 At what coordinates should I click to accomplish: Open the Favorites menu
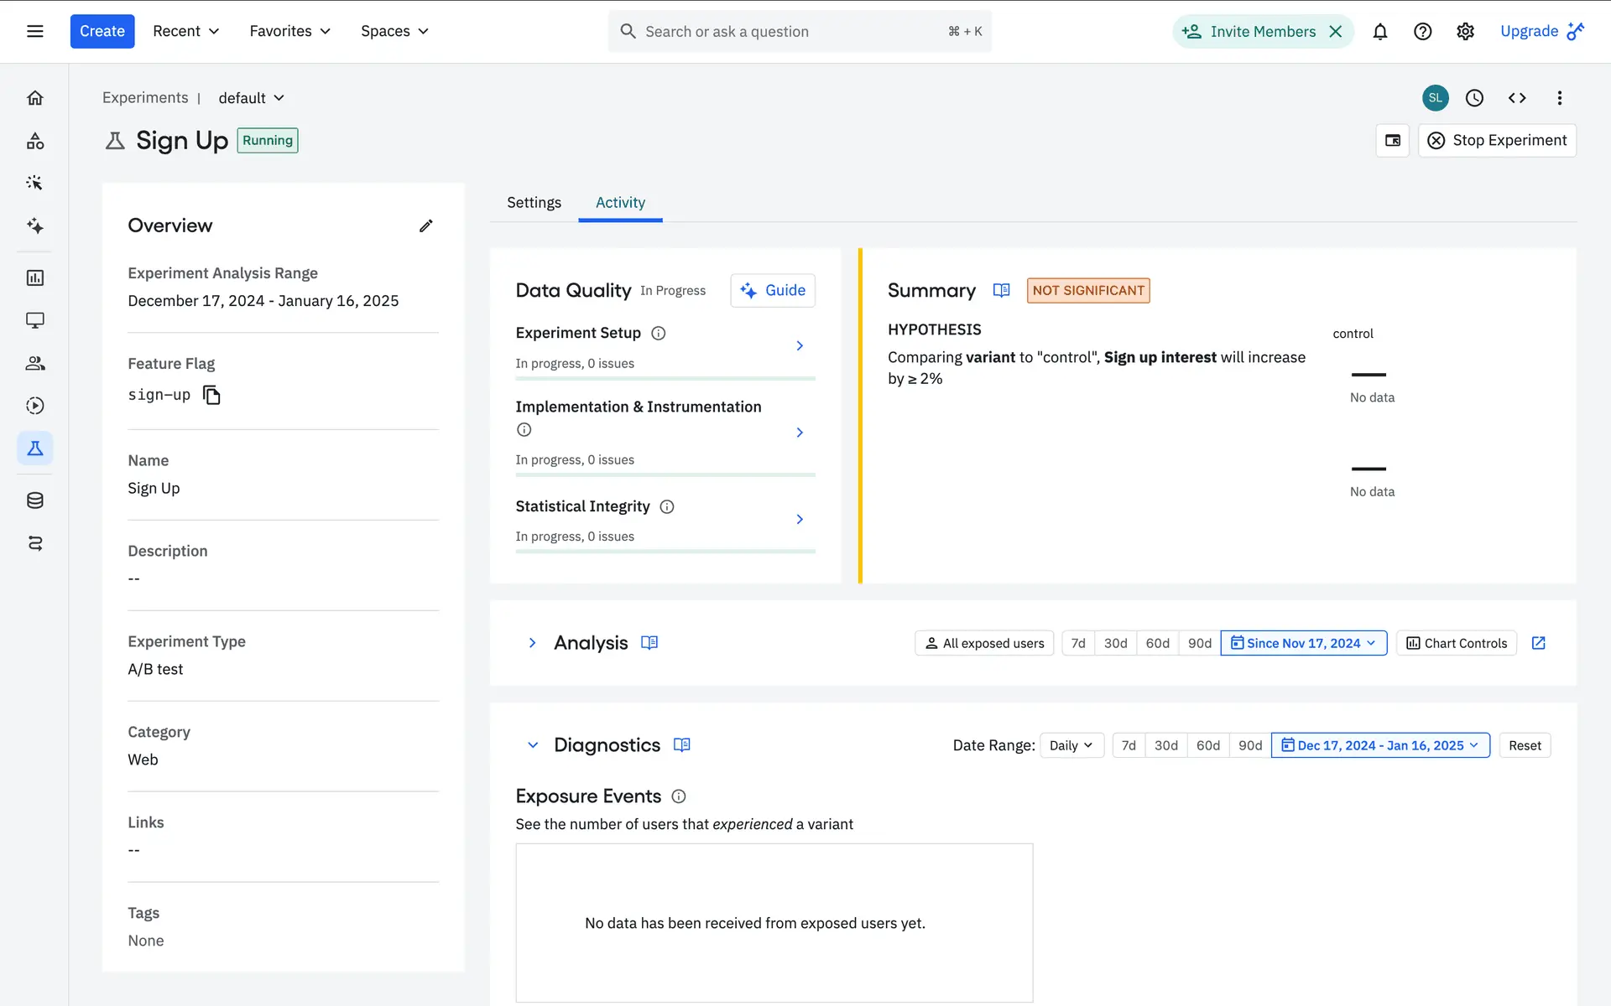[x=289, y=32]
